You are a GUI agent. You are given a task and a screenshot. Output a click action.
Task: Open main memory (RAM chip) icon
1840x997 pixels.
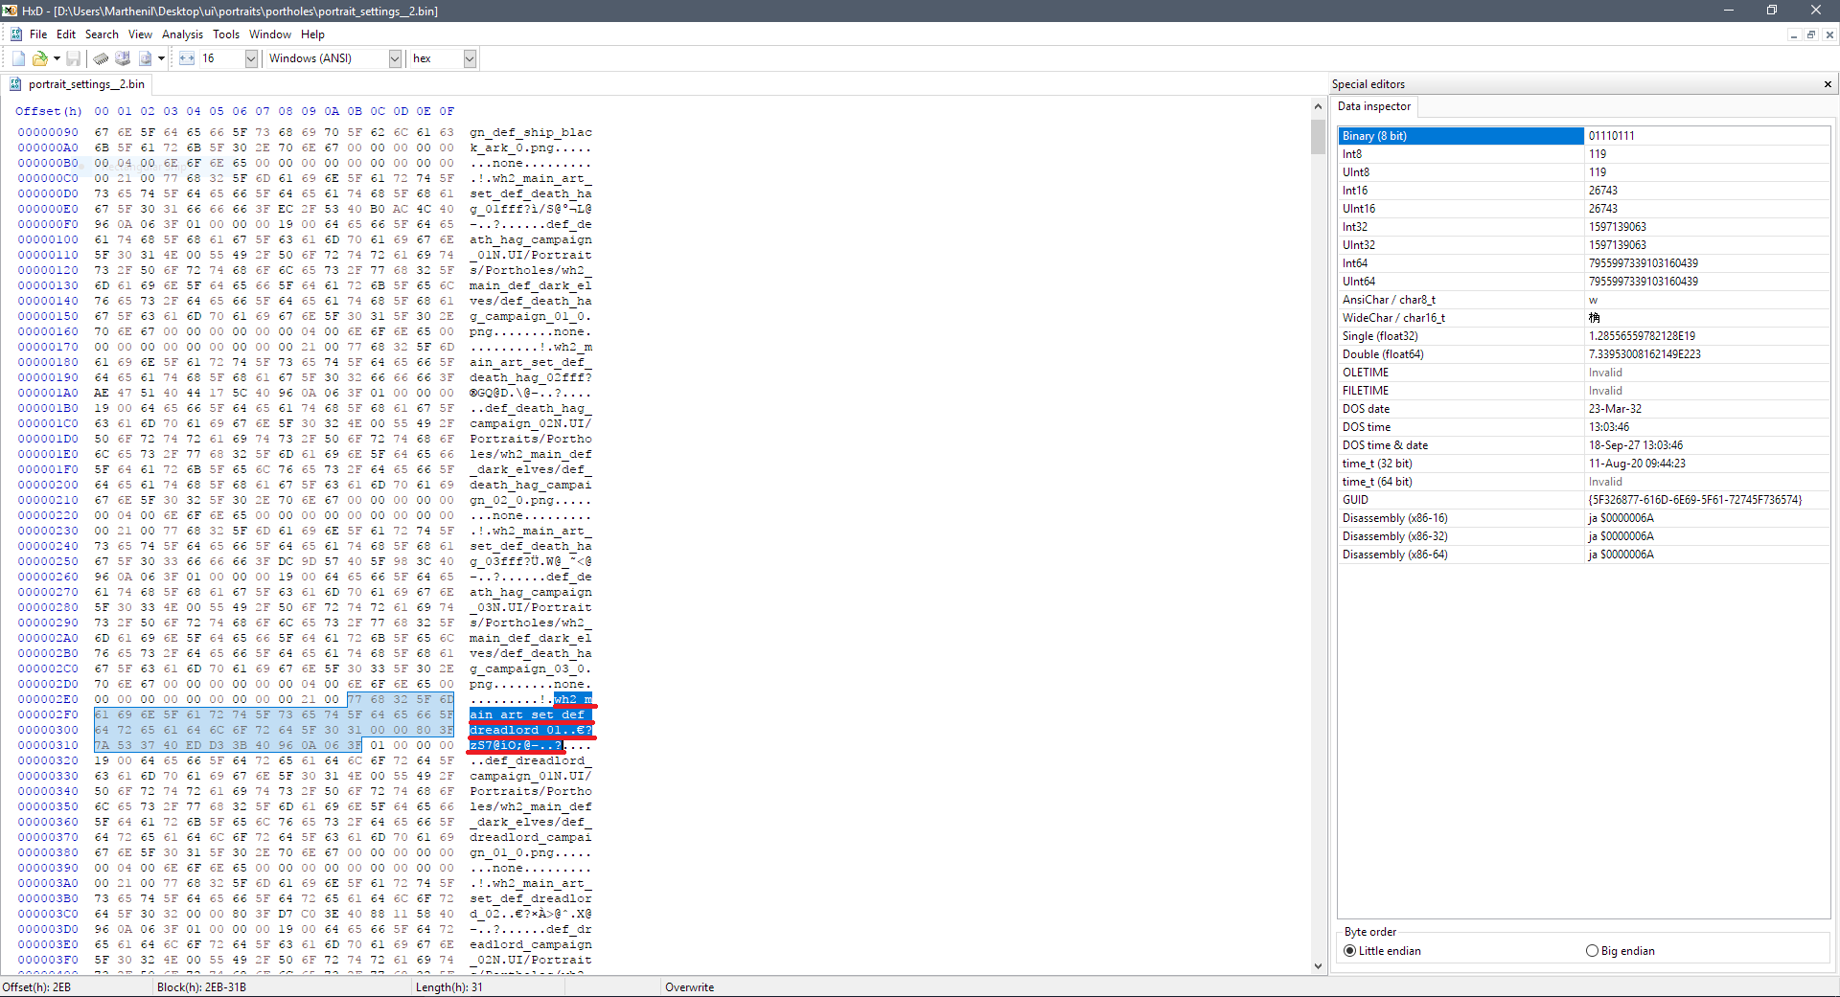pyautogui.click(x=101, y=58)
